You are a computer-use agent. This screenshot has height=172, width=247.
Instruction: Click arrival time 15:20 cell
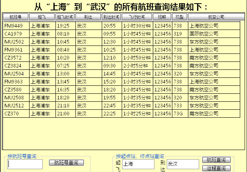[x=112, y=81]
